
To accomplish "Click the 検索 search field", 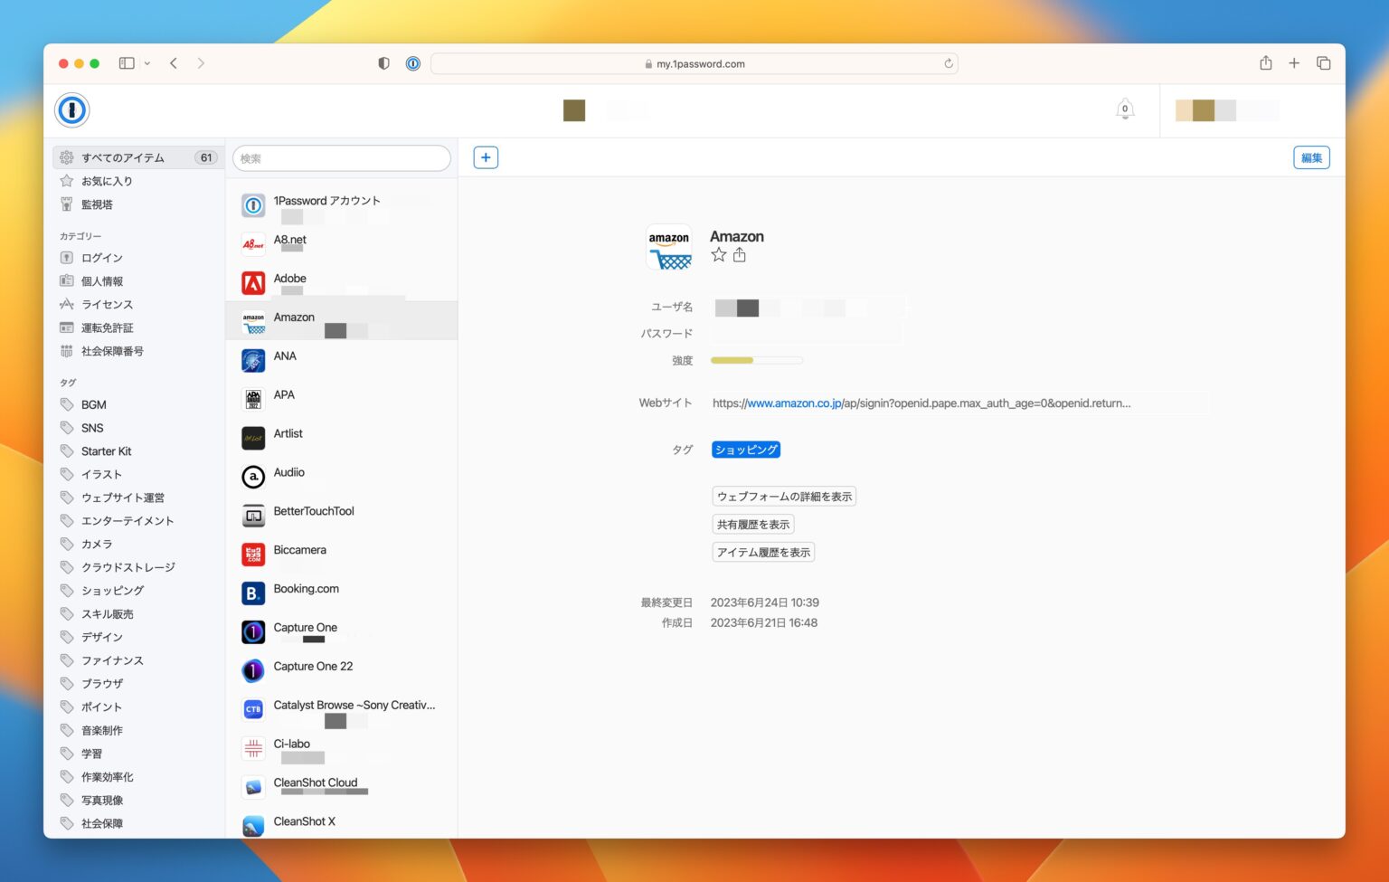I will pyautogui.click(x=341, y=157).
